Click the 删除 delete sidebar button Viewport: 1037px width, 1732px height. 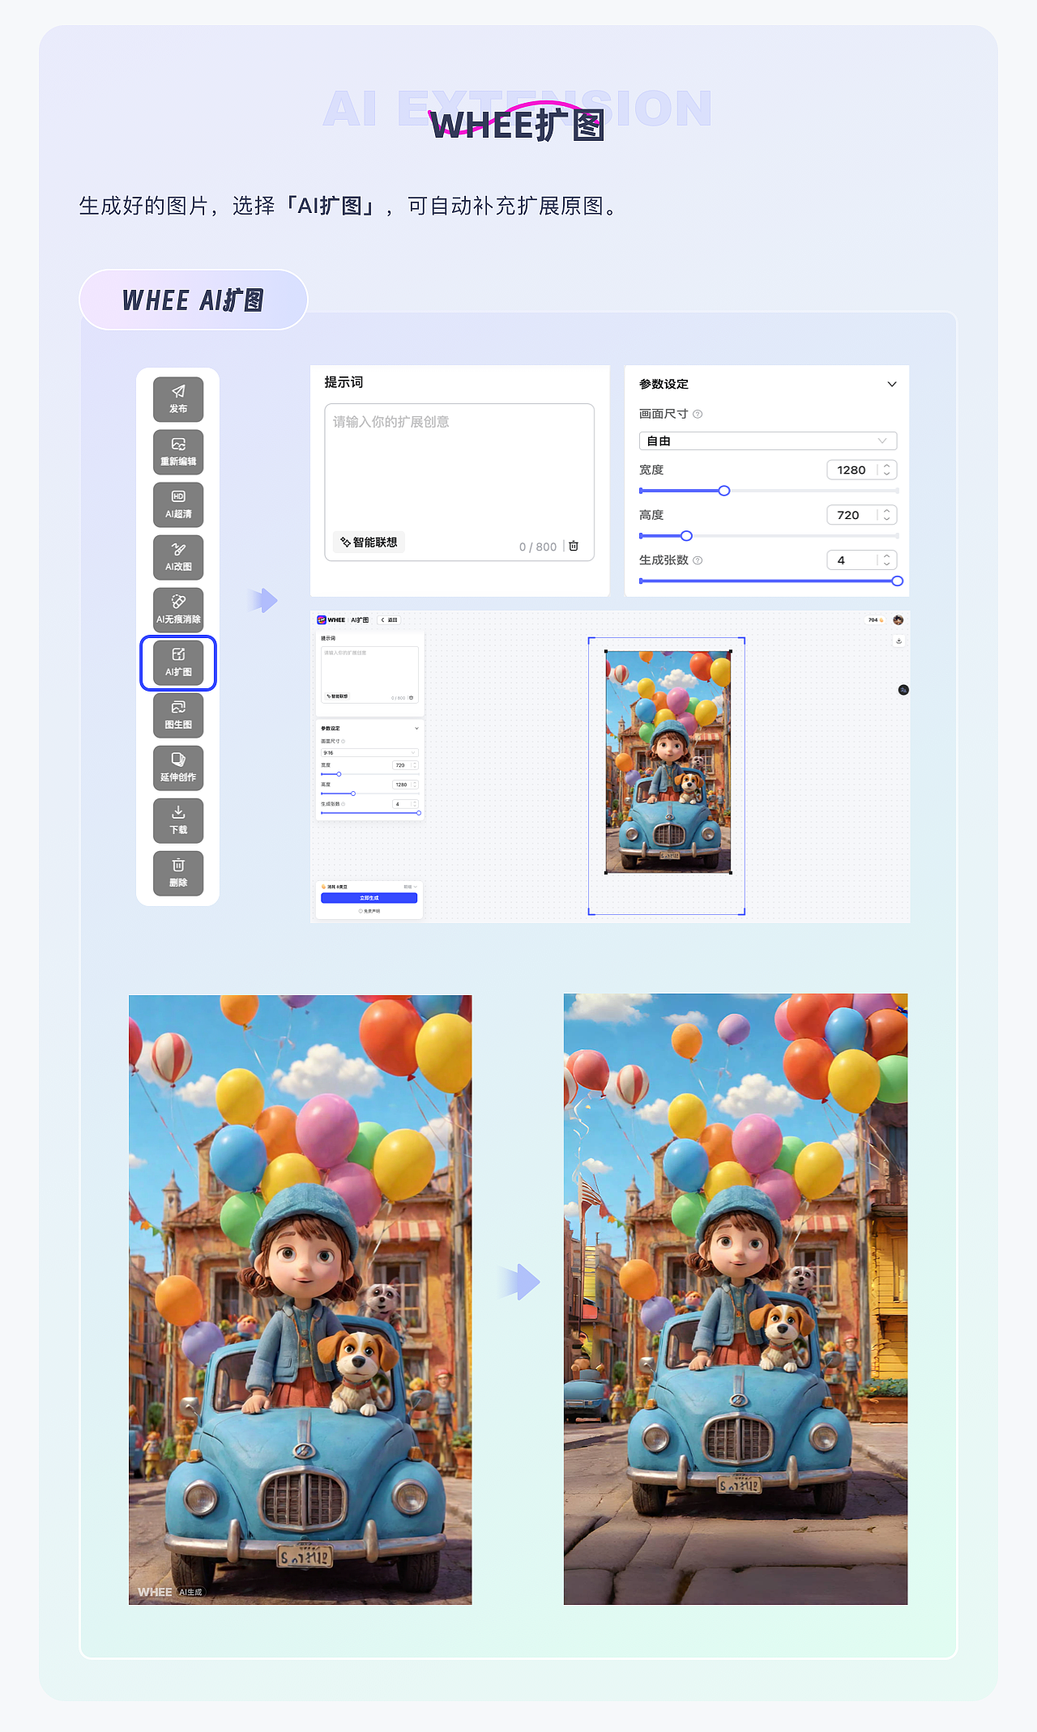(178, 873)
